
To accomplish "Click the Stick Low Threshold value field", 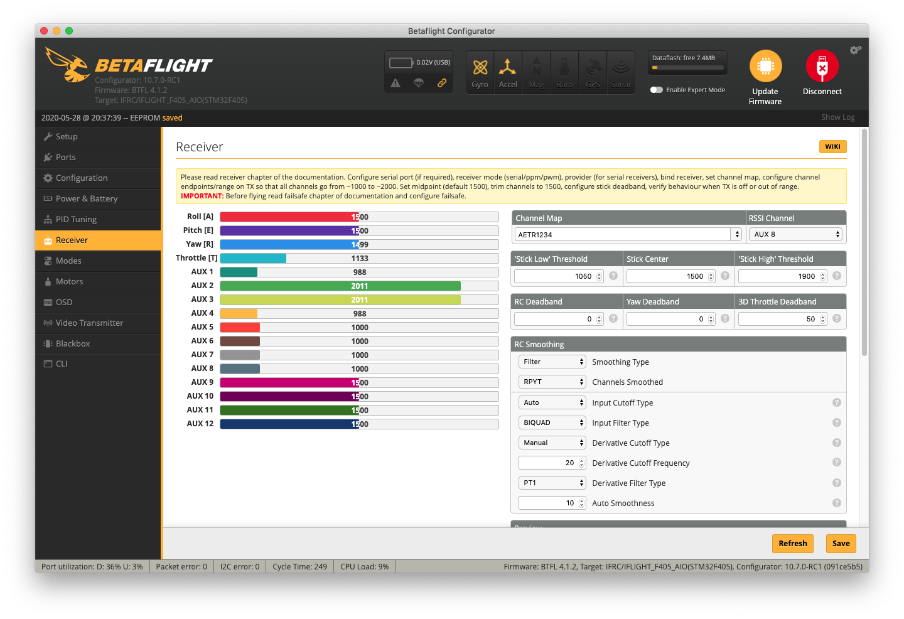I will pos(559,276).
